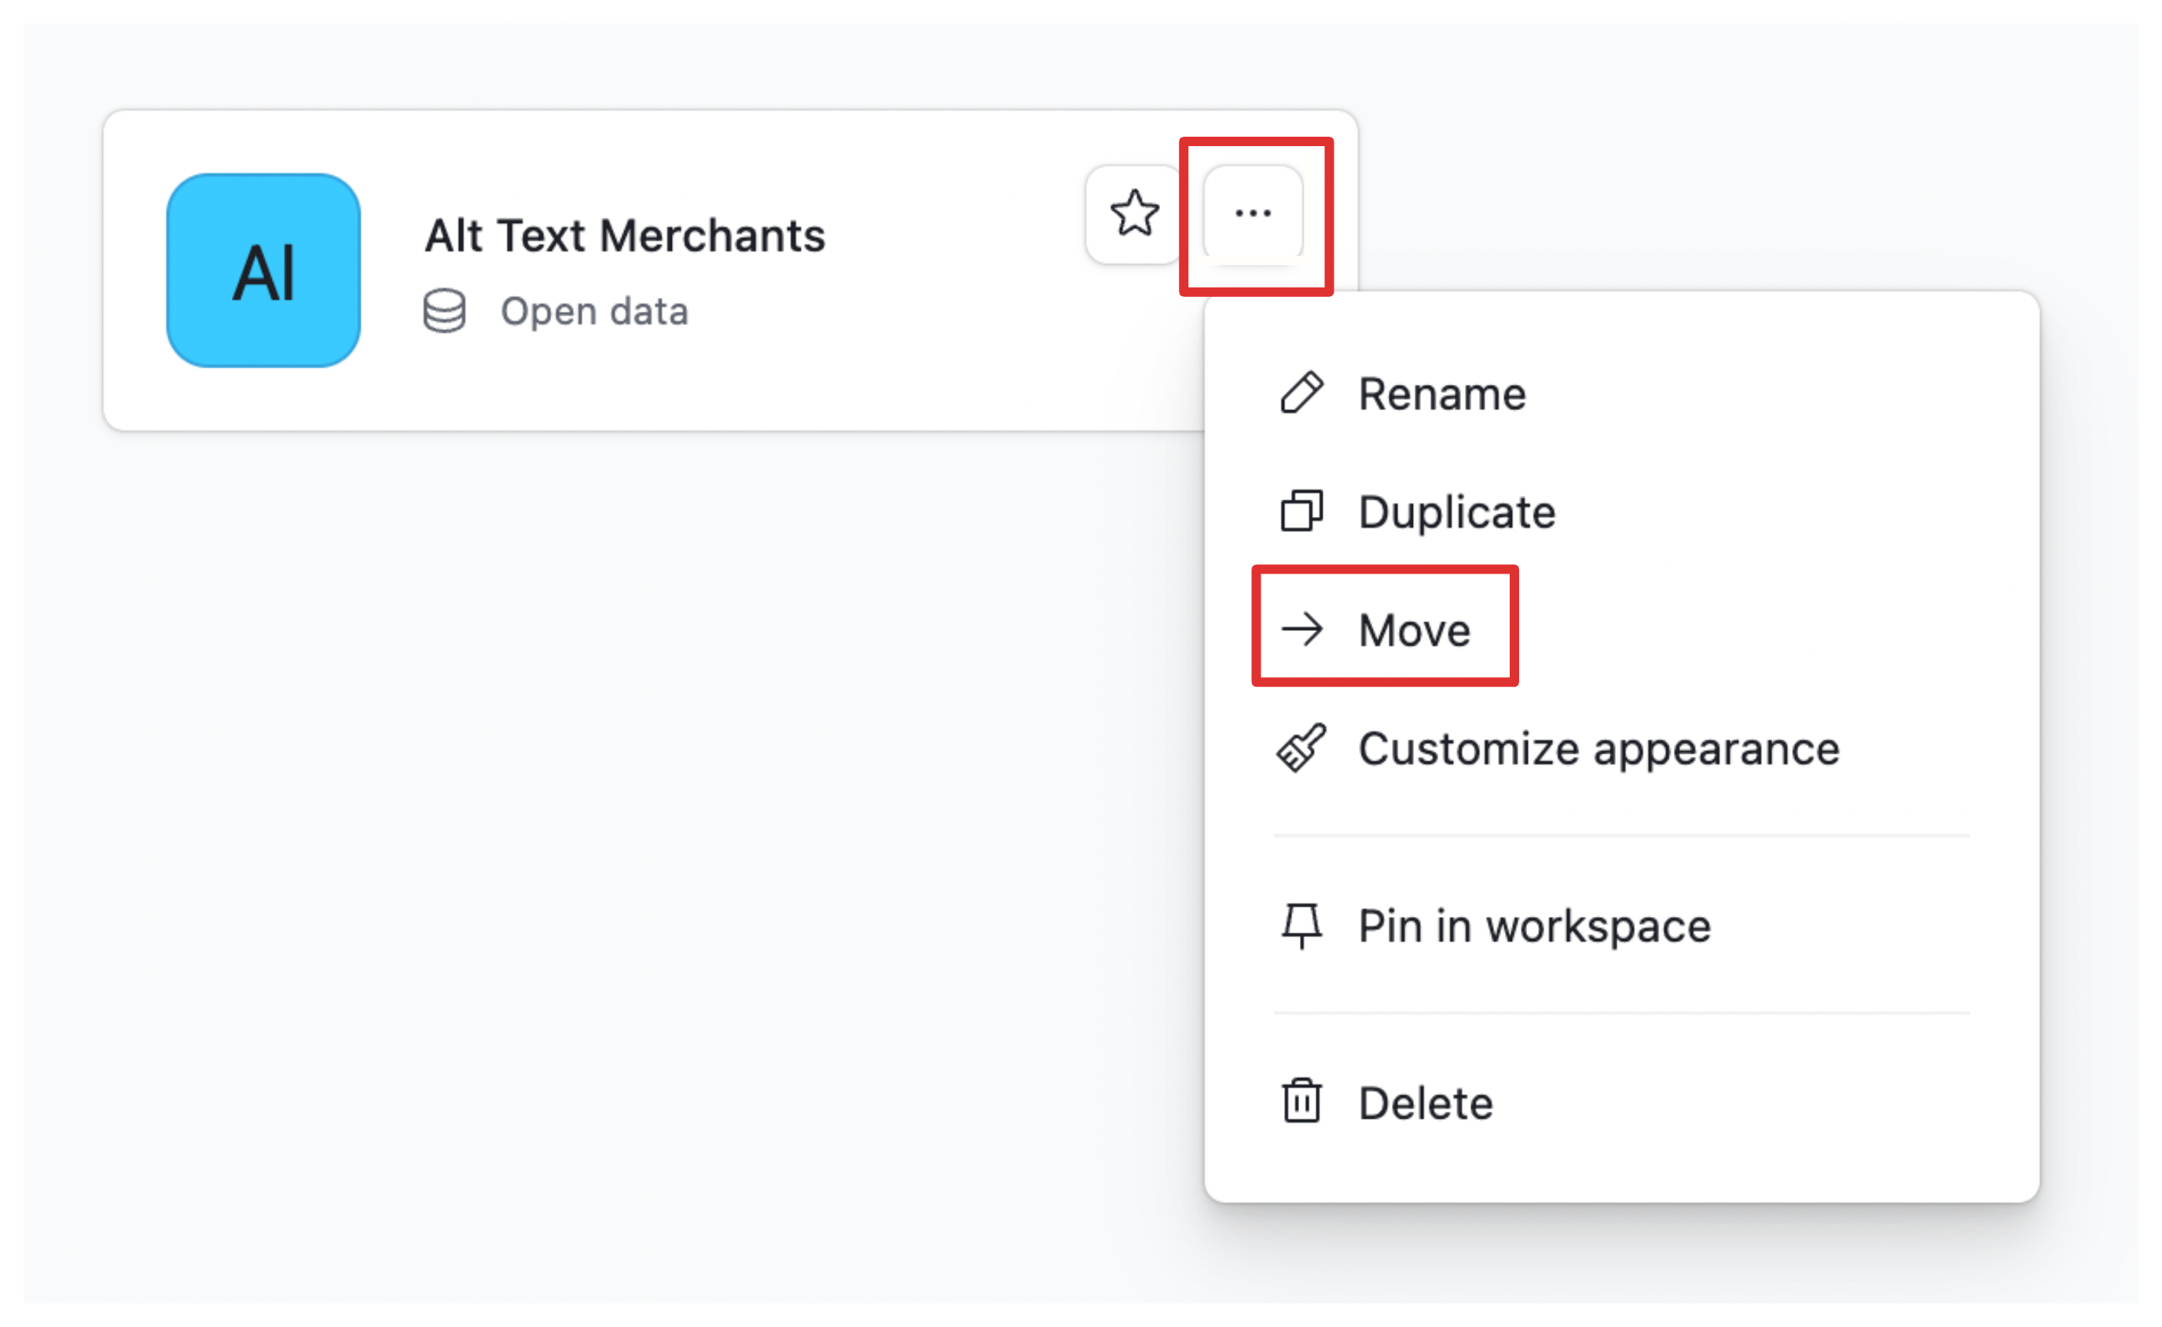Click the database icon under base title
The width and height of the screenshot is (2162, 1327).
444,310
